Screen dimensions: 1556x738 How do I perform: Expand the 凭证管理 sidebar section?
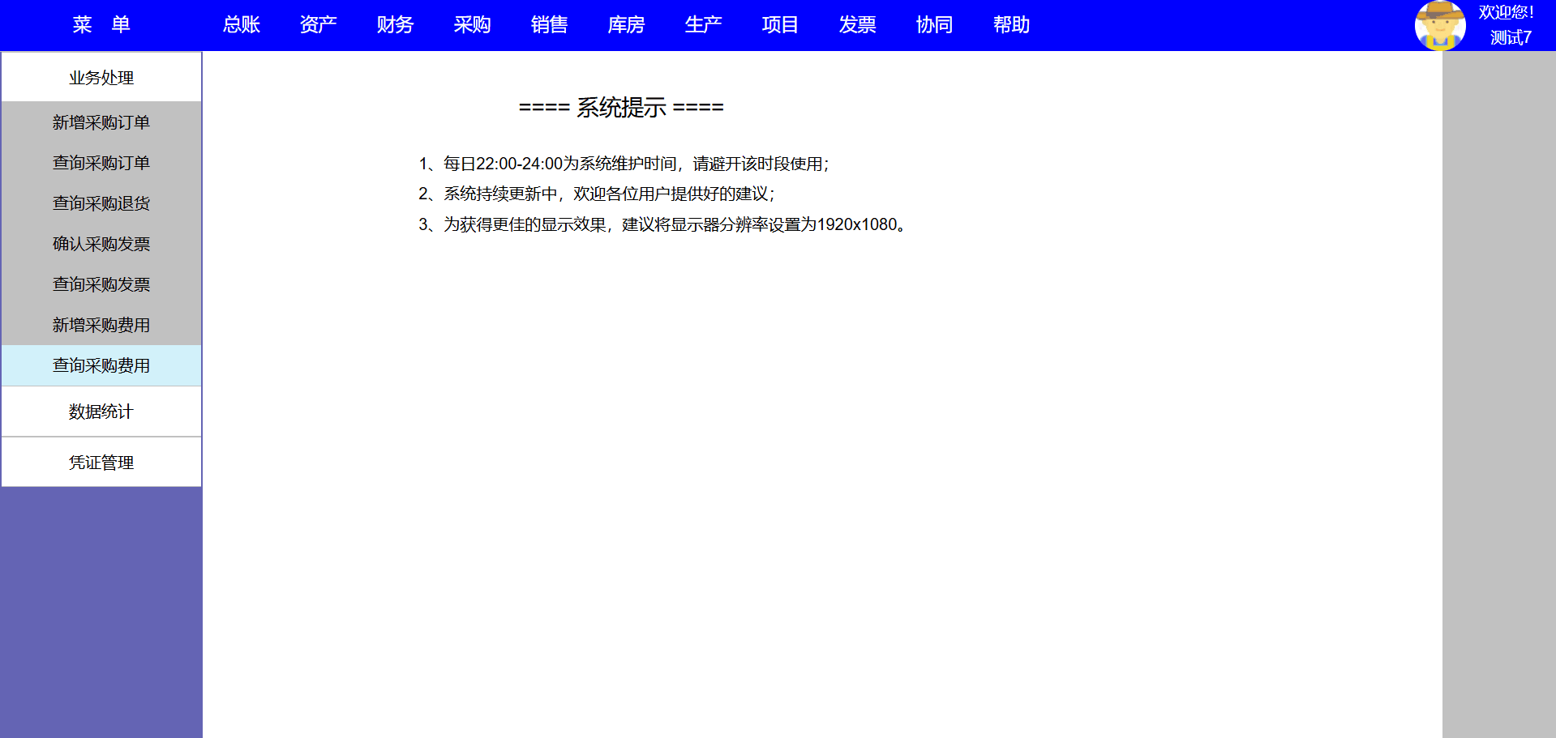pos(101,463)
